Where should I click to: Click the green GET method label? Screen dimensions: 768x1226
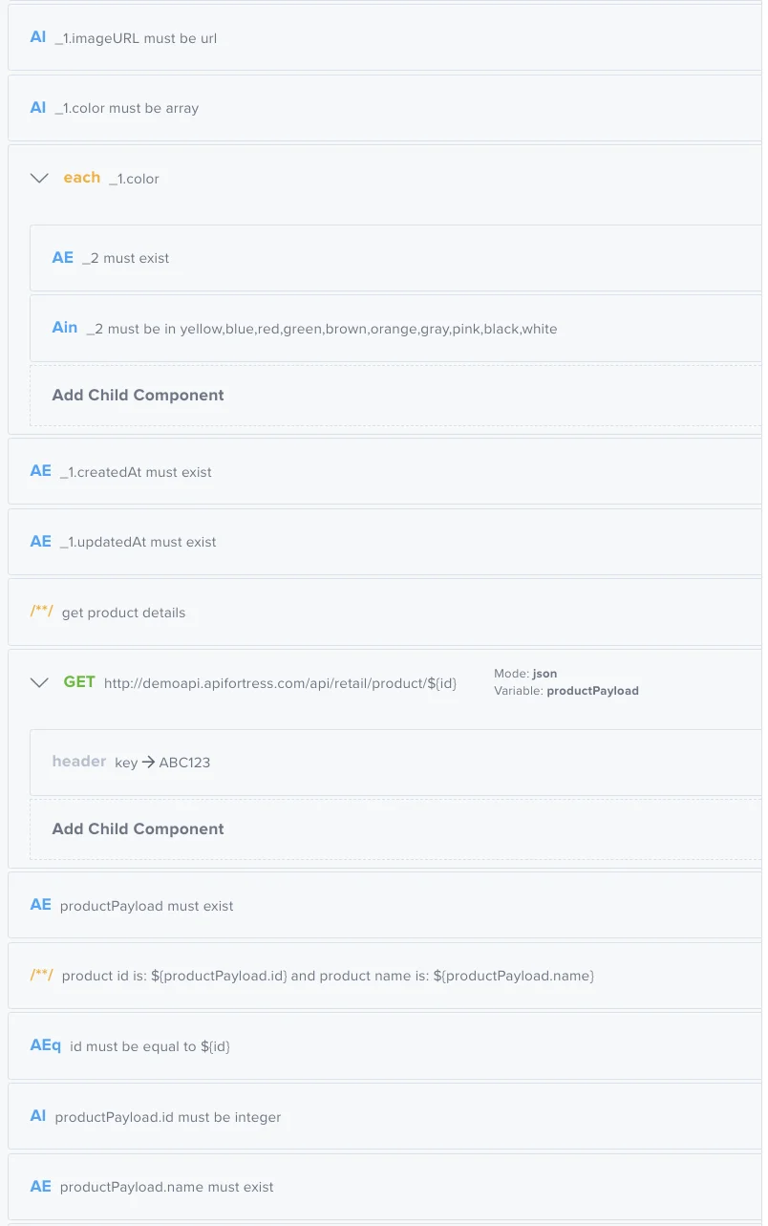79,682
